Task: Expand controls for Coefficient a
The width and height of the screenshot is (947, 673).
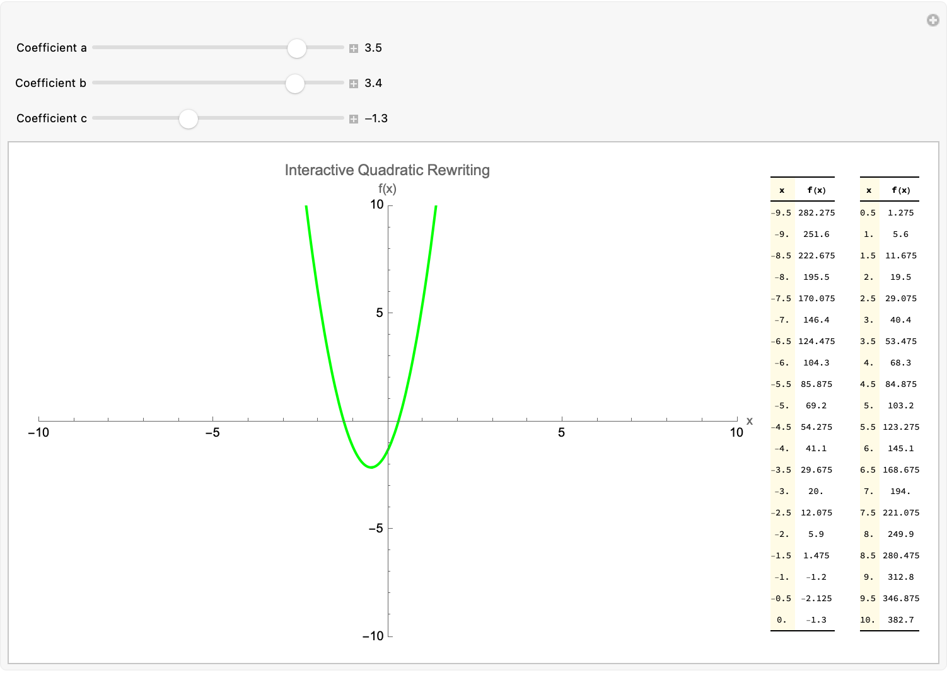Action: [354, 49]
